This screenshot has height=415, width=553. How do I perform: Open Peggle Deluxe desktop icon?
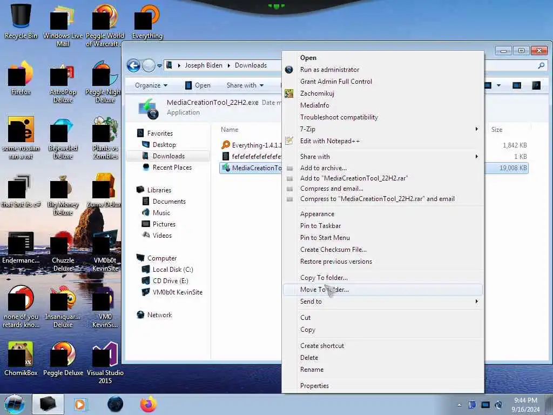pos(63,359)
